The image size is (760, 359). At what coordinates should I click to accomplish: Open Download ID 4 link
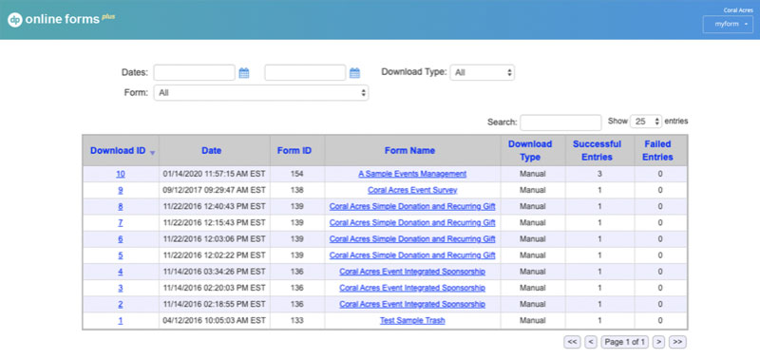click(x=121, y=272)
